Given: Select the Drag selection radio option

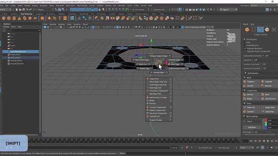Looking at the screenshot, I should (245, 42).
